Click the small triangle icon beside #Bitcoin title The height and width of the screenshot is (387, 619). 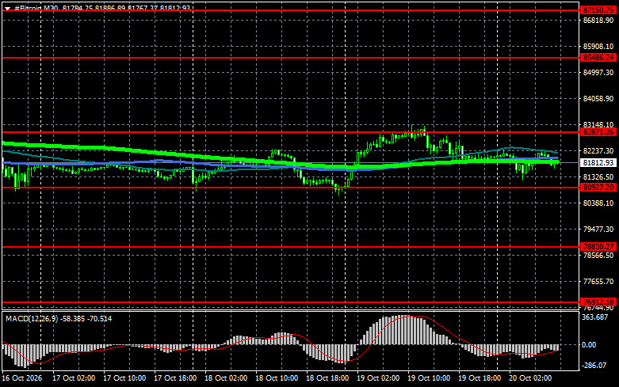coord(7,8)
